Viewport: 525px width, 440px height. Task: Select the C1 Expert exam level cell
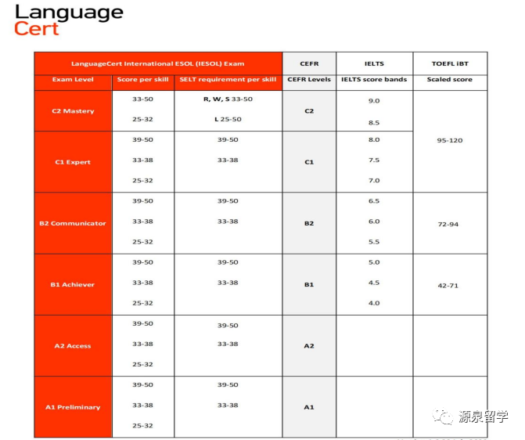(73, 162)
